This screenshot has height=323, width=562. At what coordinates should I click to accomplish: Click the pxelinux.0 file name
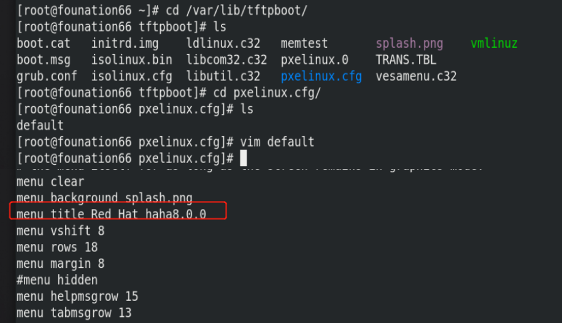coord(314,60)
